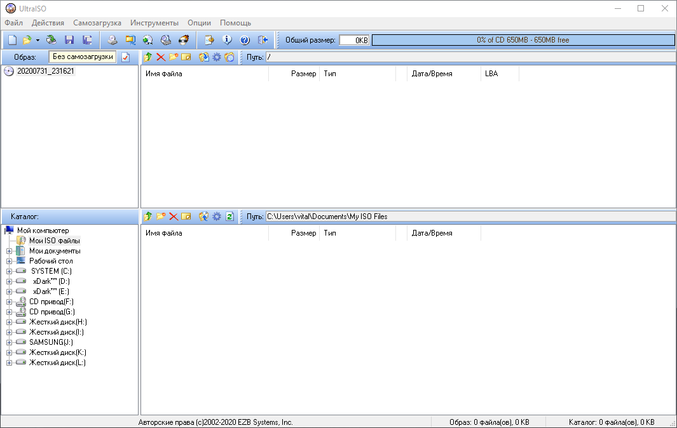This screenshot has height=428, width=677.
Task: Open the Самозагрузка menu
Action: 97,23
